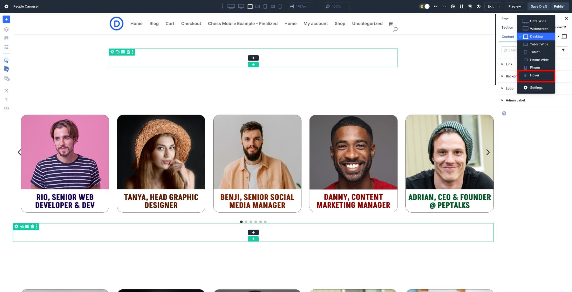This screenshot has width=572, height=292.
Task: Click the undo arrow in top bar
Action: [436, 6]
